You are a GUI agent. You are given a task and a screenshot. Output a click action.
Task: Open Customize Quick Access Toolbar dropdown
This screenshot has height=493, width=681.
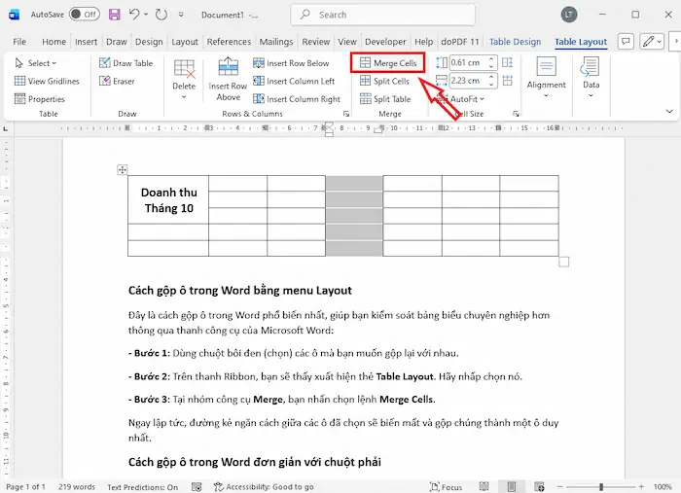pos(181,15)
